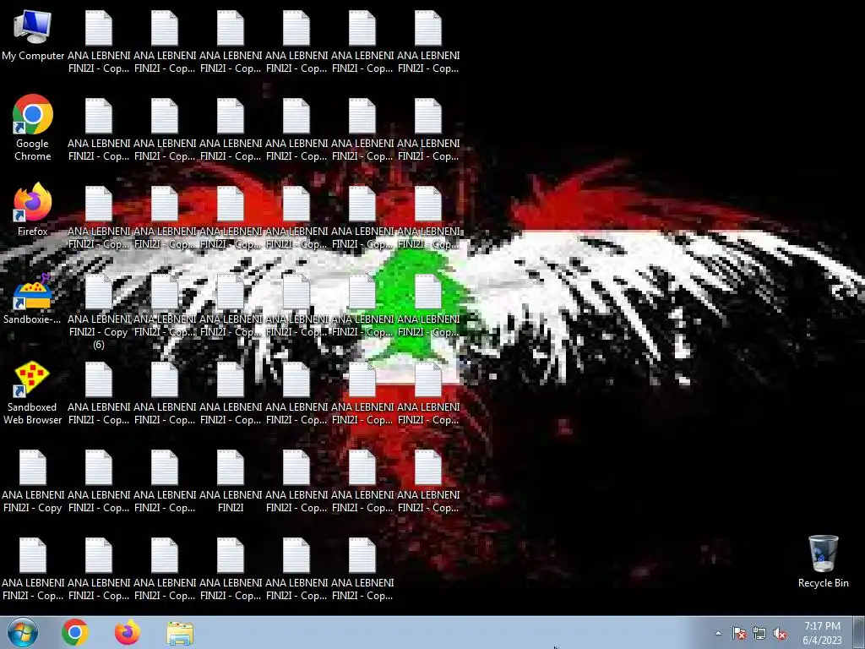Select the Recycle Bin icon
865x649 pixels.
(x=823, y=562)
